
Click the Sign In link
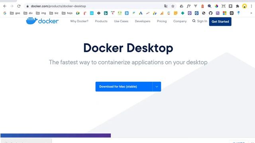pos(202,21)
